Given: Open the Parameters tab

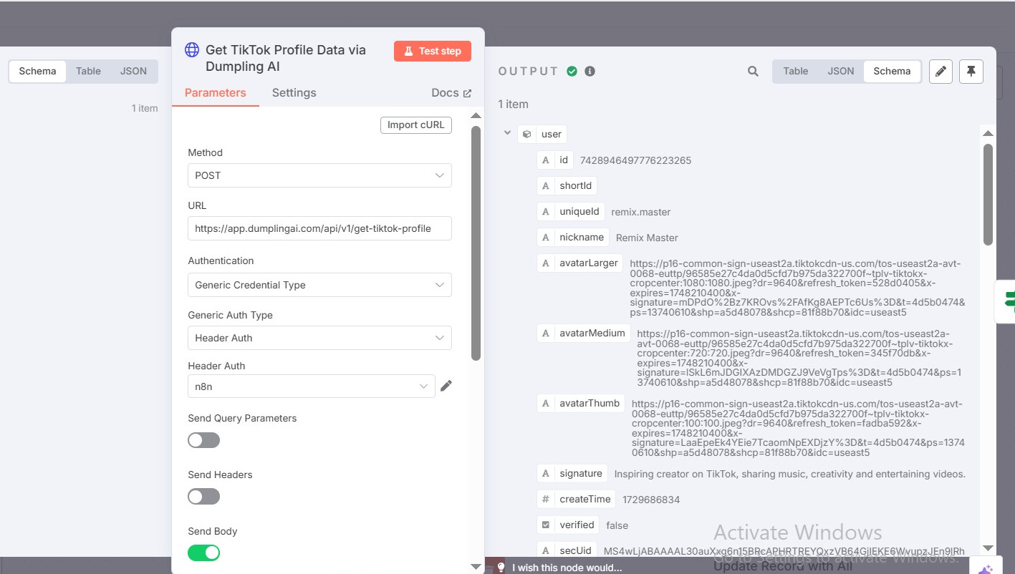Looking at the screenshot, I should click(215, 93).
